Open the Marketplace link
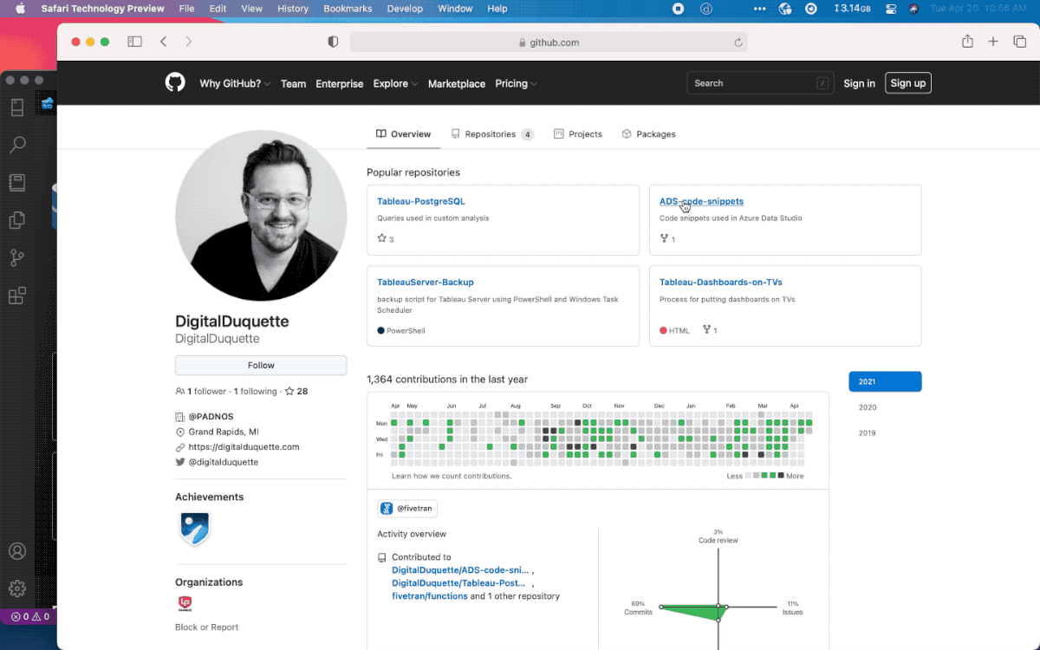This screenshot has width=1040, height=650. coord(457,83)
